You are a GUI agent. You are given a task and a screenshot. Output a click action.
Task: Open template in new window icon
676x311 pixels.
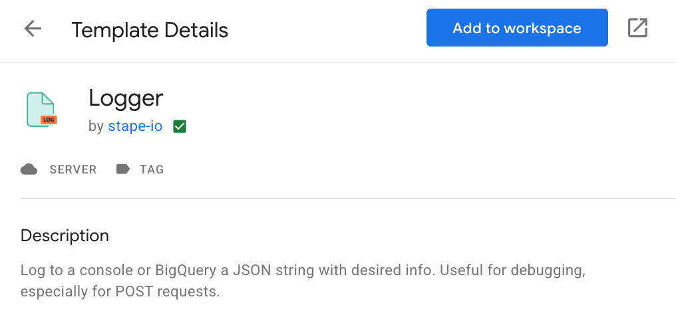point(637,28)
